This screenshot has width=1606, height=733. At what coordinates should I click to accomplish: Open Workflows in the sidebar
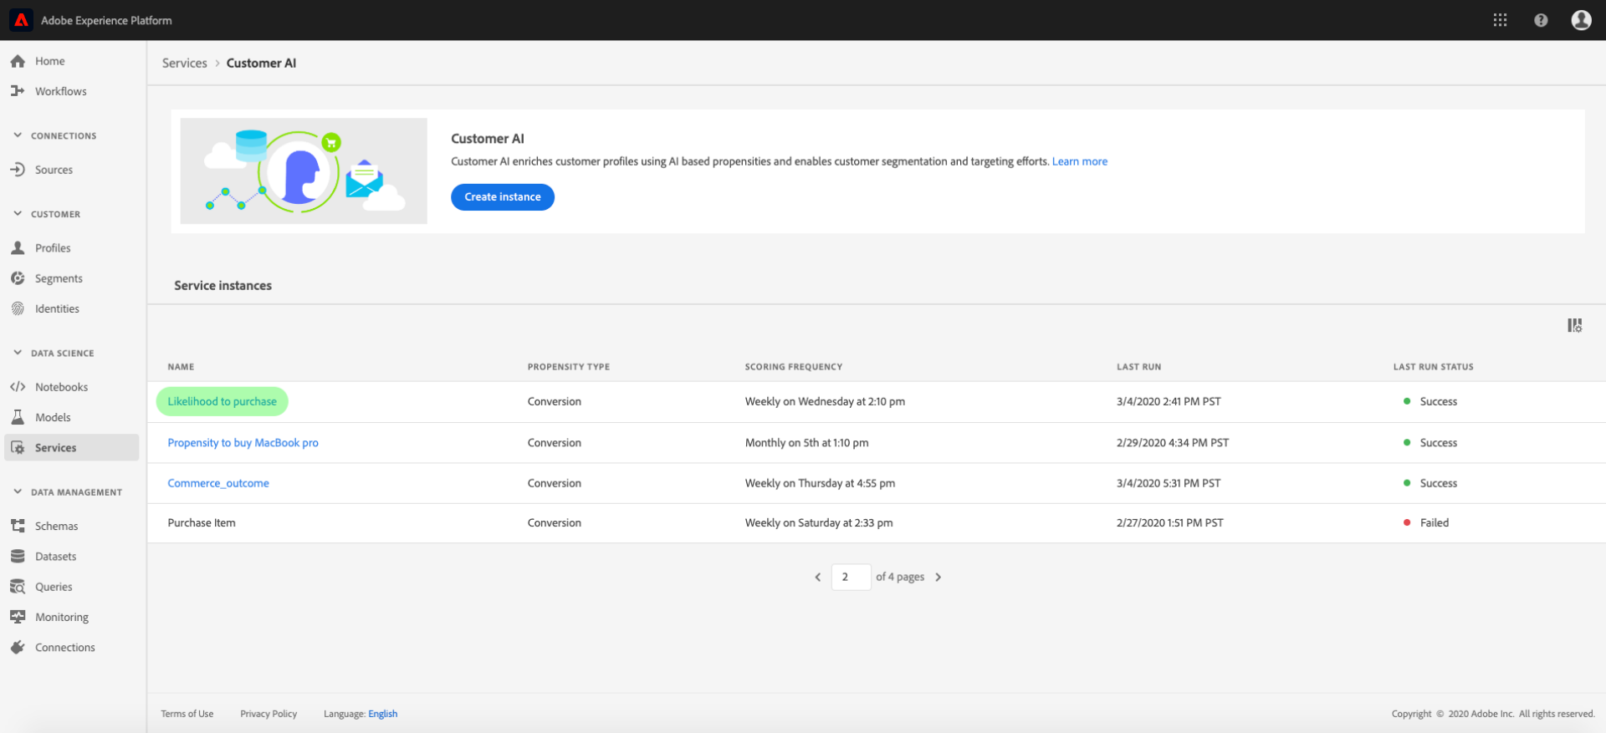61,91
